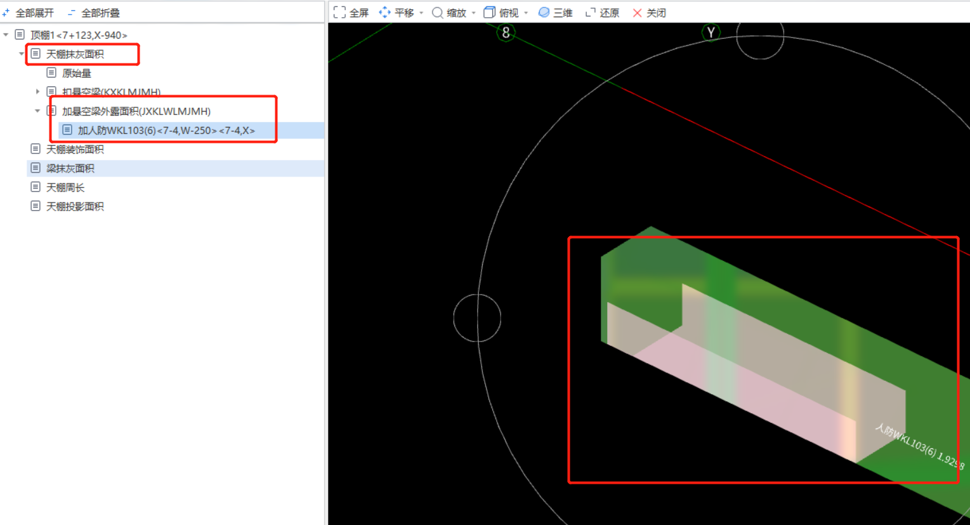Click the 全屏 toolbar label

click(359, 13)
